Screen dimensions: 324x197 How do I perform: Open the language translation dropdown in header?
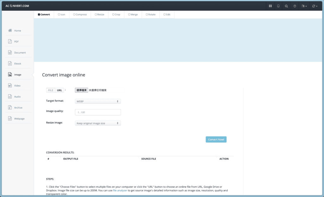click(x=304, y=6)
